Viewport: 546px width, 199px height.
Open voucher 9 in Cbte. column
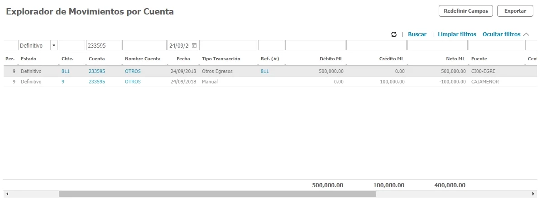63,82
